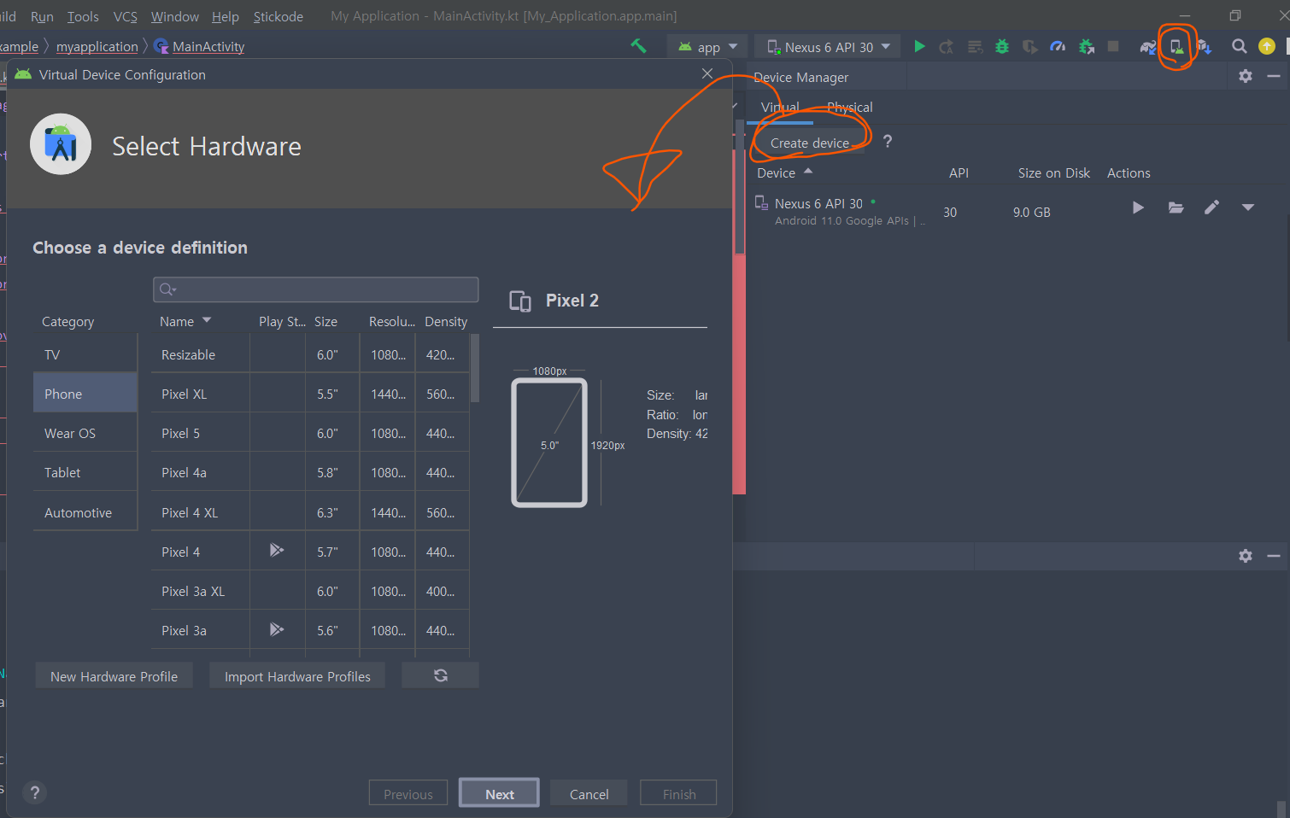The image size is (1290, 818).
Task: Select Pixel XL device row
Action: tap(310, 394)
